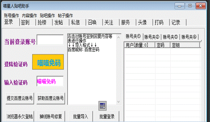The image size is (210, 122).
Task: Sort by the 用户[数量:0] column header
Action: tap(140, 45)
